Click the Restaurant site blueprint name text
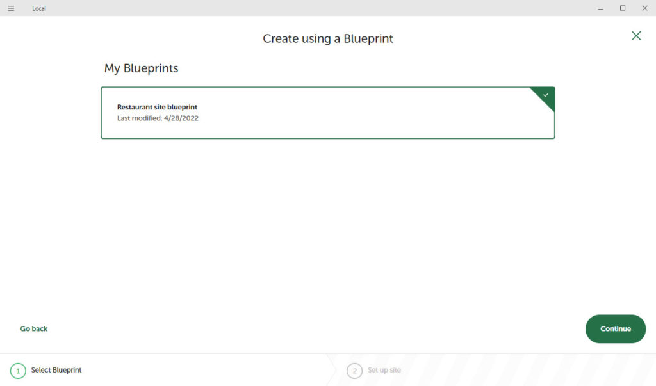This screenshot has width=656, height=386. click(157, 107)
